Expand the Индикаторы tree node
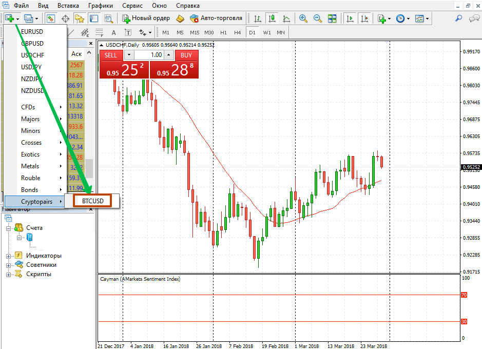 point(8,256)
